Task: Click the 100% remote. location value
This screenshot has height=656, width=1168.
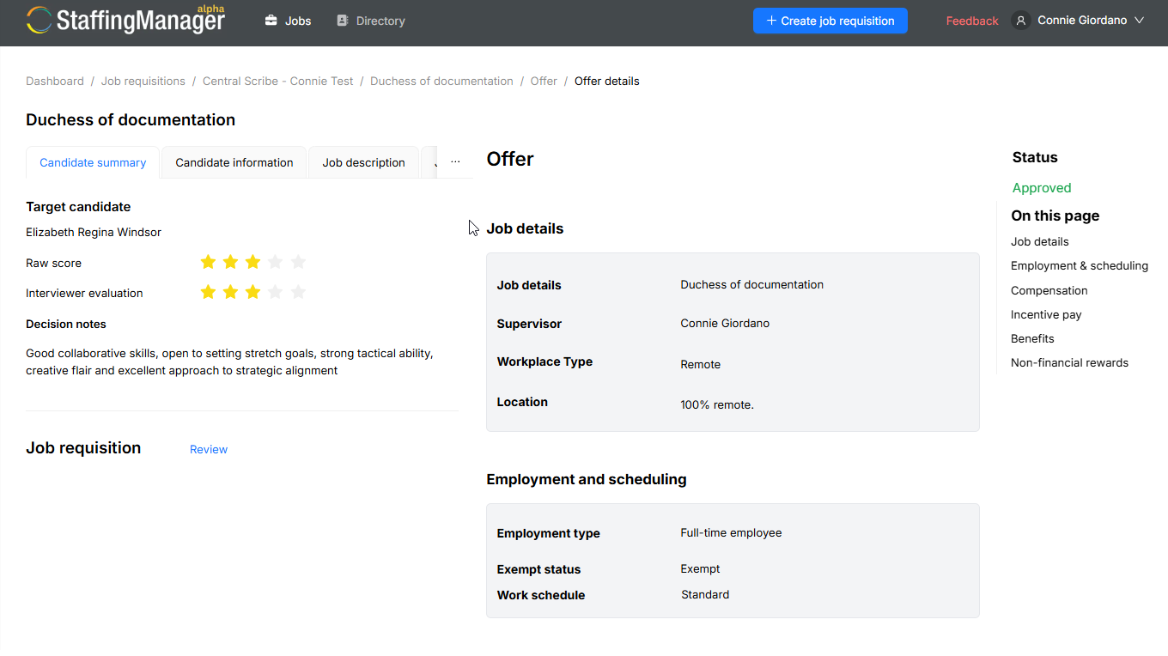Action: tap(717, 404)
